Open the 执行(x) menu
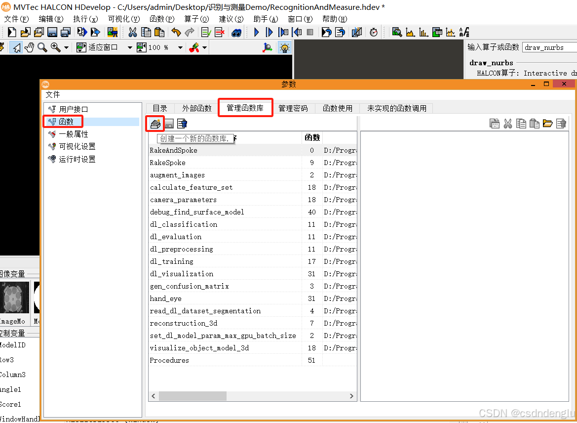Image resolution: width=577 pixels, height=423 pixels. (x=85, y=19)
